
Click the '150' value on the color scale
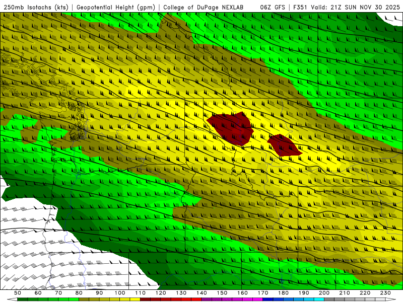coord(222,293)
